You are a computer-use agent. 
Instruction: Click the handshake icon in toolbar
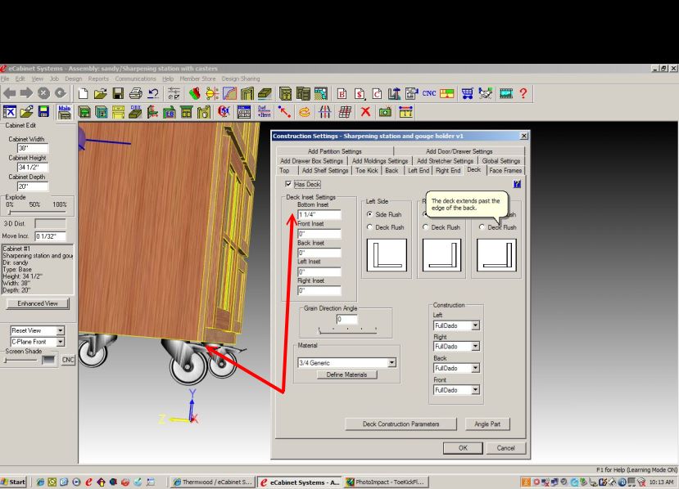tap(486, 93)
